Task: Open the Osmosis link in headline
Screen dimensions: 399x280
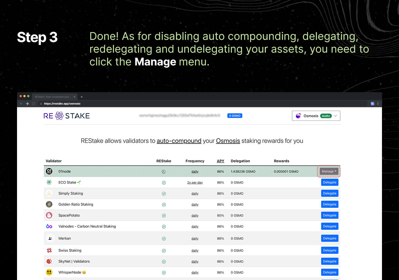Action: click(228, 141)
